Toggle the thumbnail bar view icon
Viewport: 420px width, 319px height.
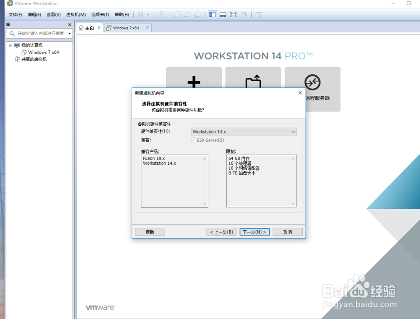(223, 15)
